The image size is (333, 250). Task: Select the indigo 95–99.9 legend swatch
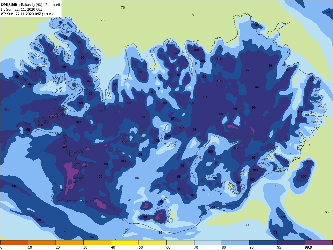click(x=291, y=243)
